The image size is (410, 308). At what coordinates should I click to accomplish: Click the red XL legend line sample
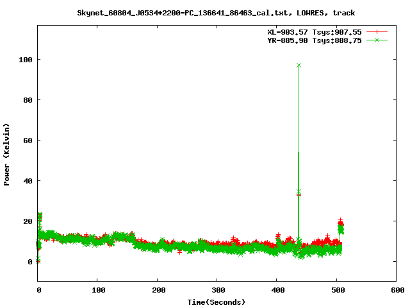[x=377, y=32]
